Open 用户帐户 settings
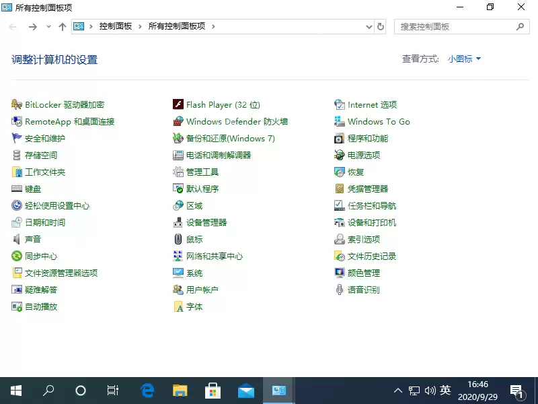The width and height of the screenshot is (538, 404). coord(201,290)
